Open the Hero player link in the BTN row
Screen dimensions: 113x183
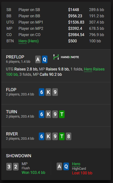point(23,41)
